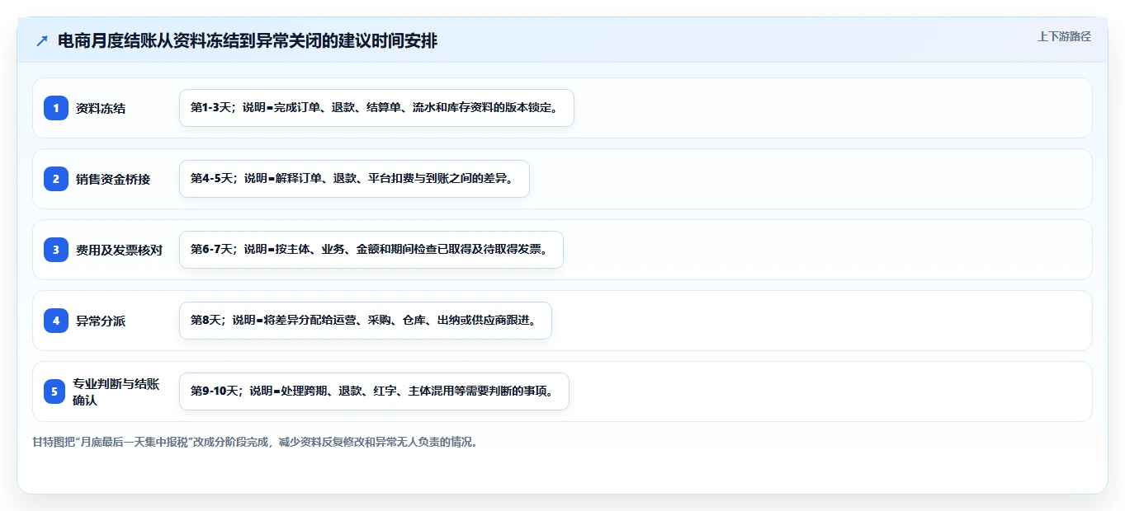Screen dimensions: 1125x511
Task: Click the footnote starting with 甘特图把
Action: click(x=255, y=442)
